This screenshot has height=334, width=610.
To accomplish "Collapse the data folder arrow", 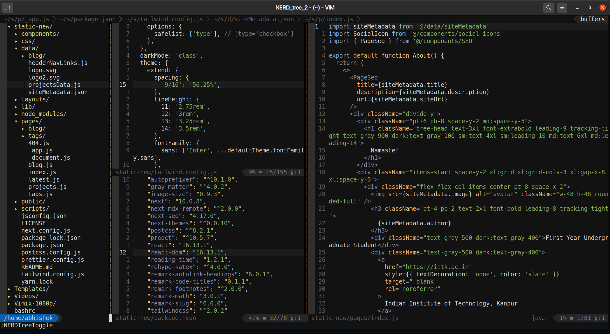I will 16,48.
